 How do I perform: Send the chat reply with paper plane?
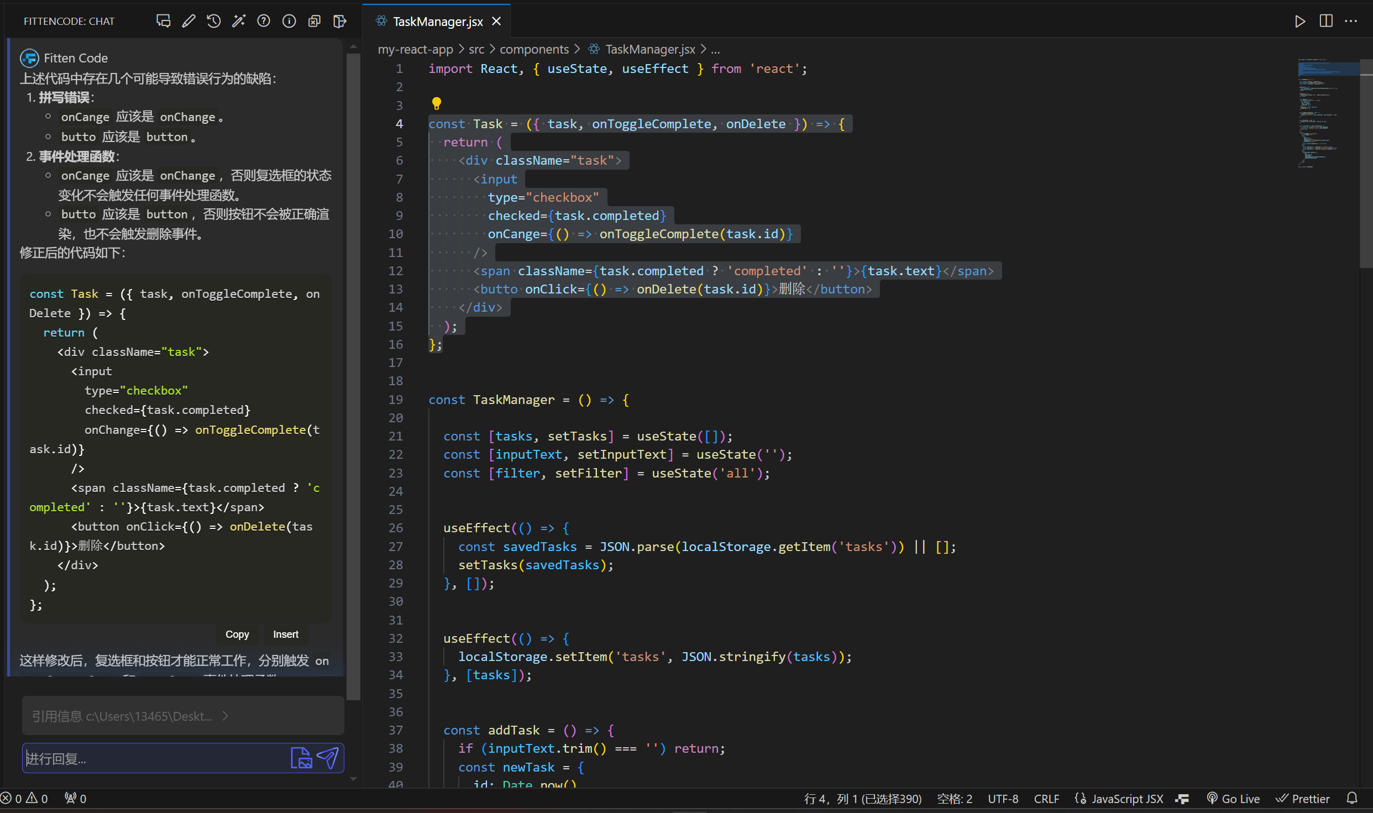pyautogui.click(x=328, y=758)
